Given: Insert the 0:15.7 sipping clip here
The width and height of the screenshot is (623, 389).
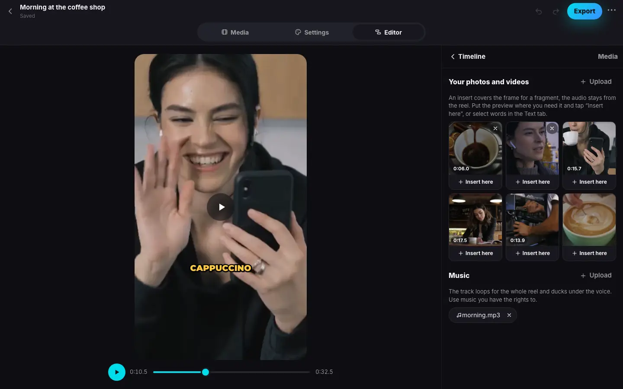Looking at the screenshot, I should tap(589, 182).
